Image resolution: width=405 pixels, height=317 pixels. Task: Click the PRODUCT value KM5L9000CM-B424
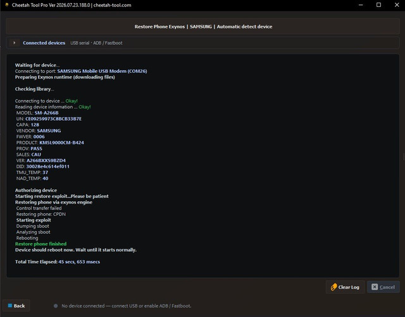62,142
